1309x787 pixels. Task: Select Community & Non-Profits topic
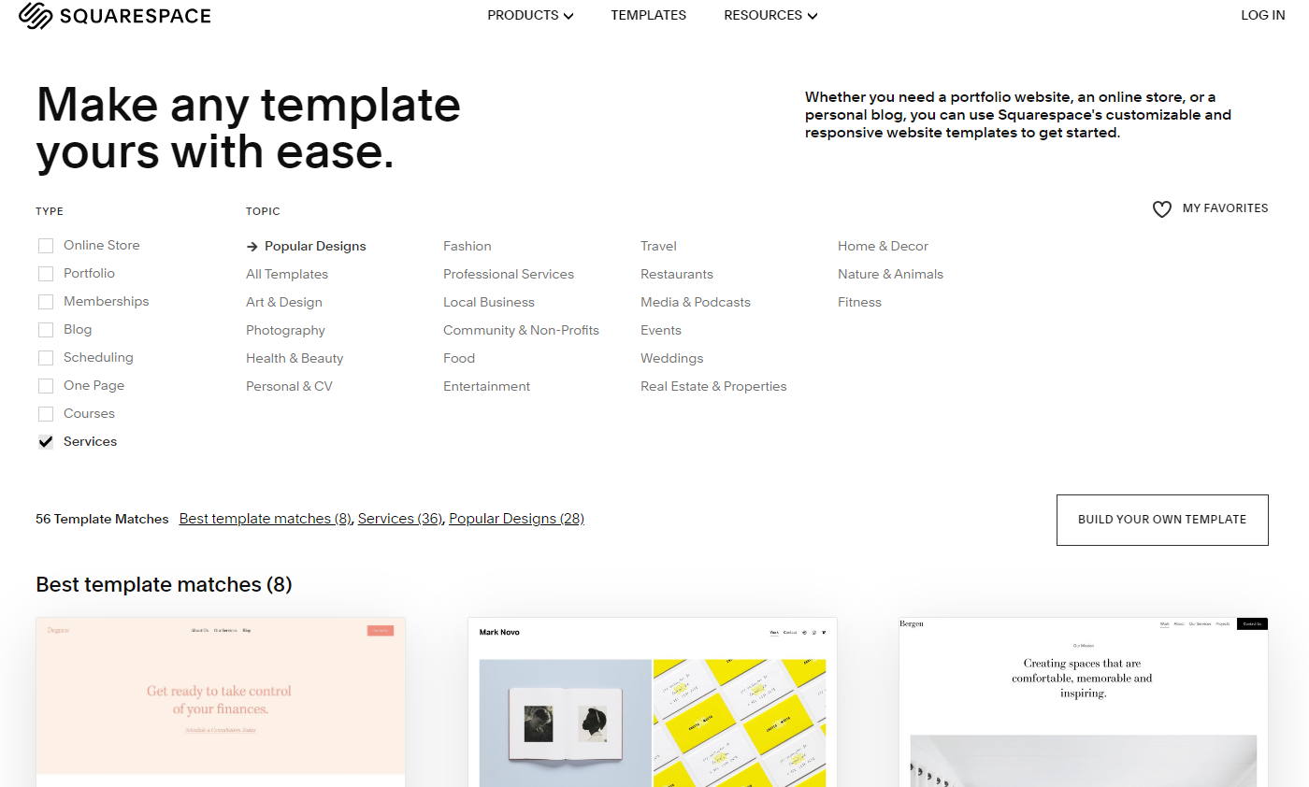click(x=521, y=330)
